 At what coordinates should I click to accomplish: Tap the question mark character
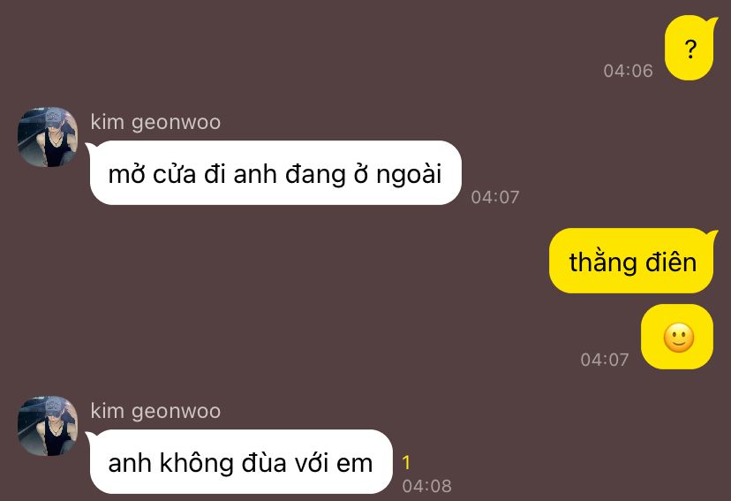tap(690, 49)
